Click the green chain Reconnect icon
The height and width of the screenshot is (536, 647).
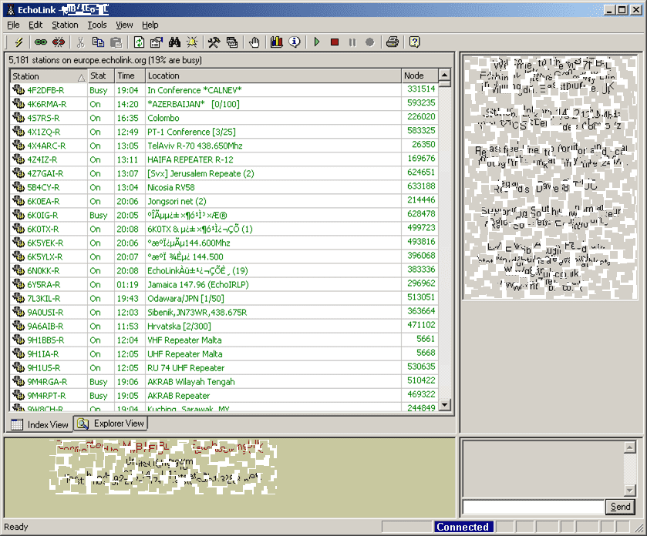point(40,42)
